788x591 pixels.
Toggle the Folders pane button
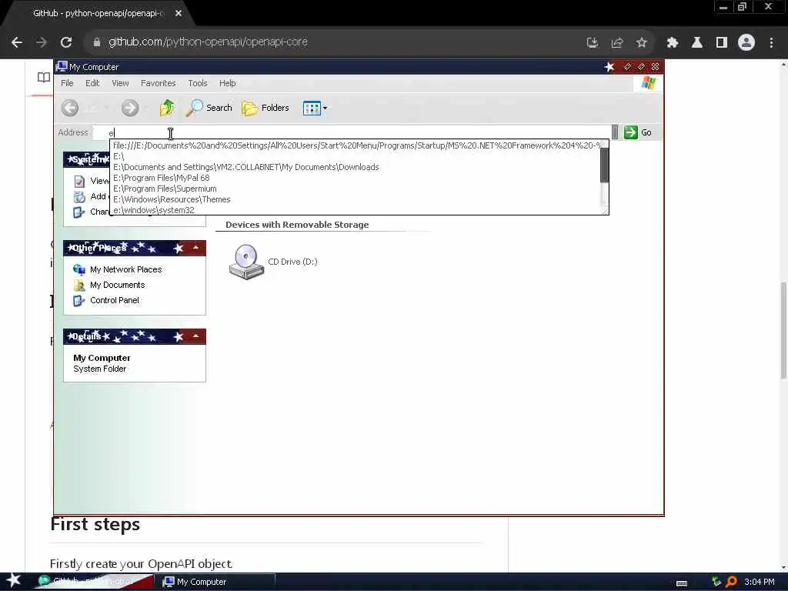pyautogui.click(x=265, y=108)
